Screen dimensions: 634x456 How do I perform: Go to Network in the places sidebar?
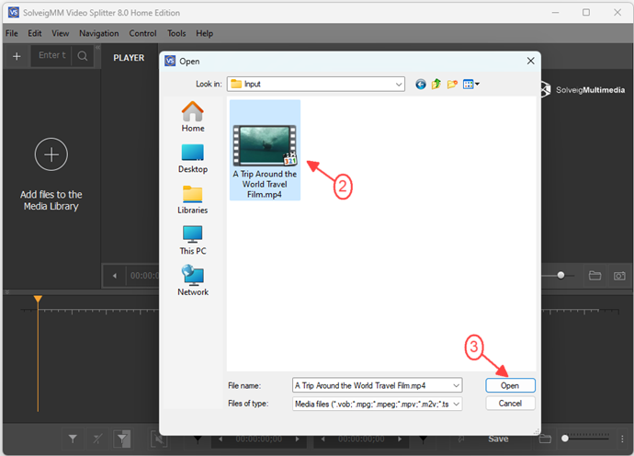coord(193,280)
